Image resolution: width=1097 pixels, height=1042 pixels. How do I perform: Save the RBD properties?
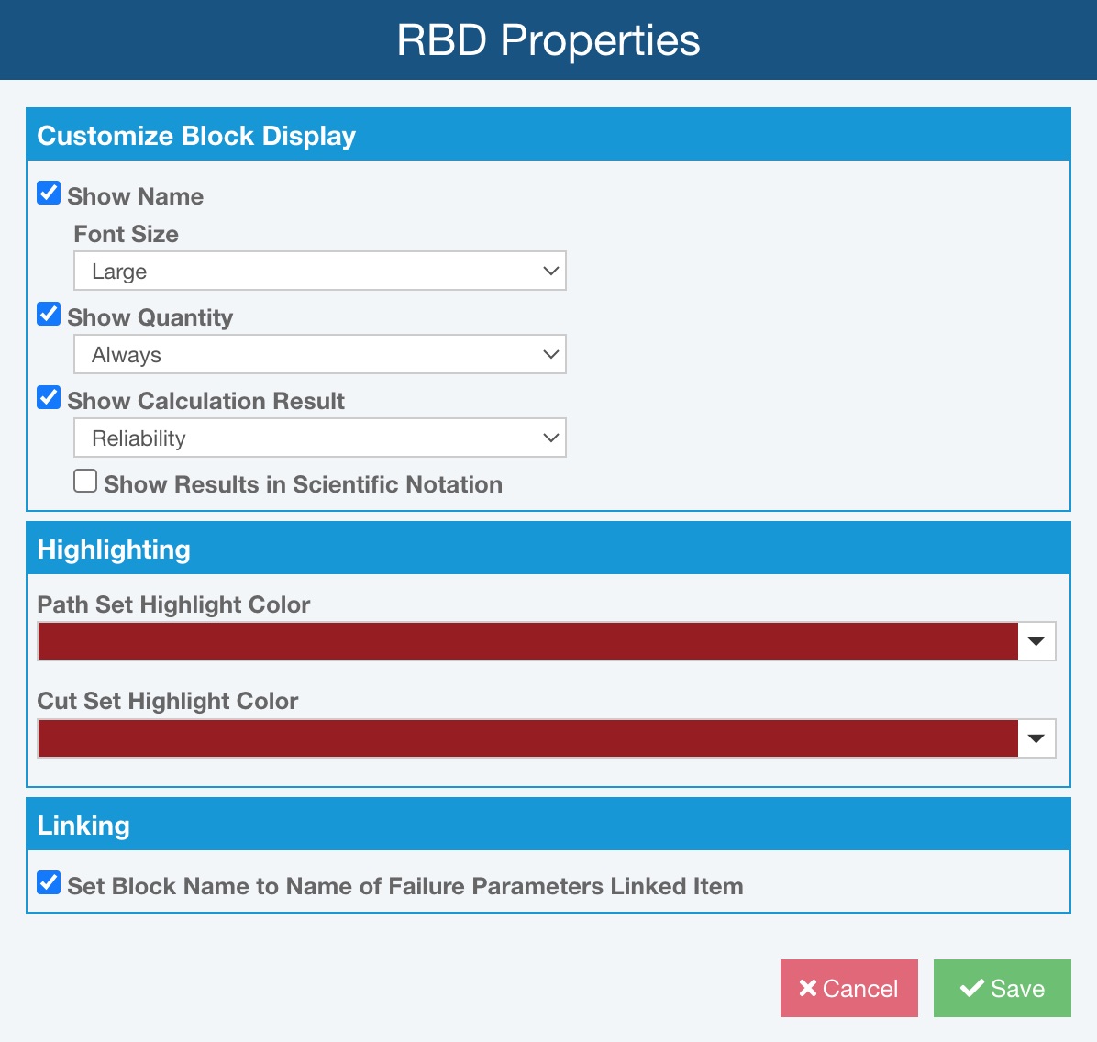(x=1002, y=988)
